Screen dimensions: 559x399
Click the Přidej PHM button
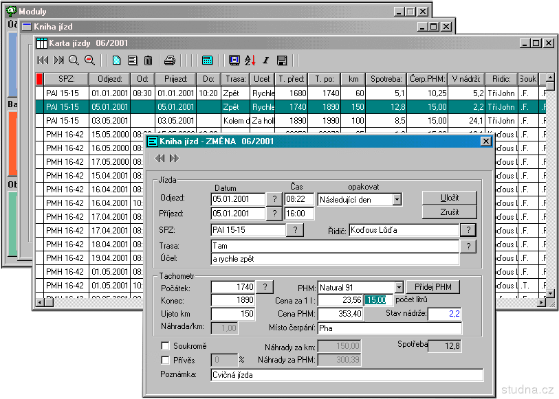click(x=432, y=286)
